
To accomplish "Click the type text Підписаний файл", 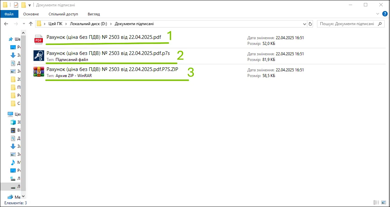I will [x=72, y=60].
